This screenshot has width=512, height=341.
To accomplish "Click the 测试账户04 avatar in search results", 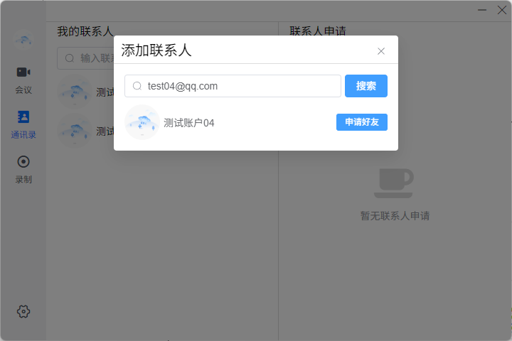I will [142, 122].
